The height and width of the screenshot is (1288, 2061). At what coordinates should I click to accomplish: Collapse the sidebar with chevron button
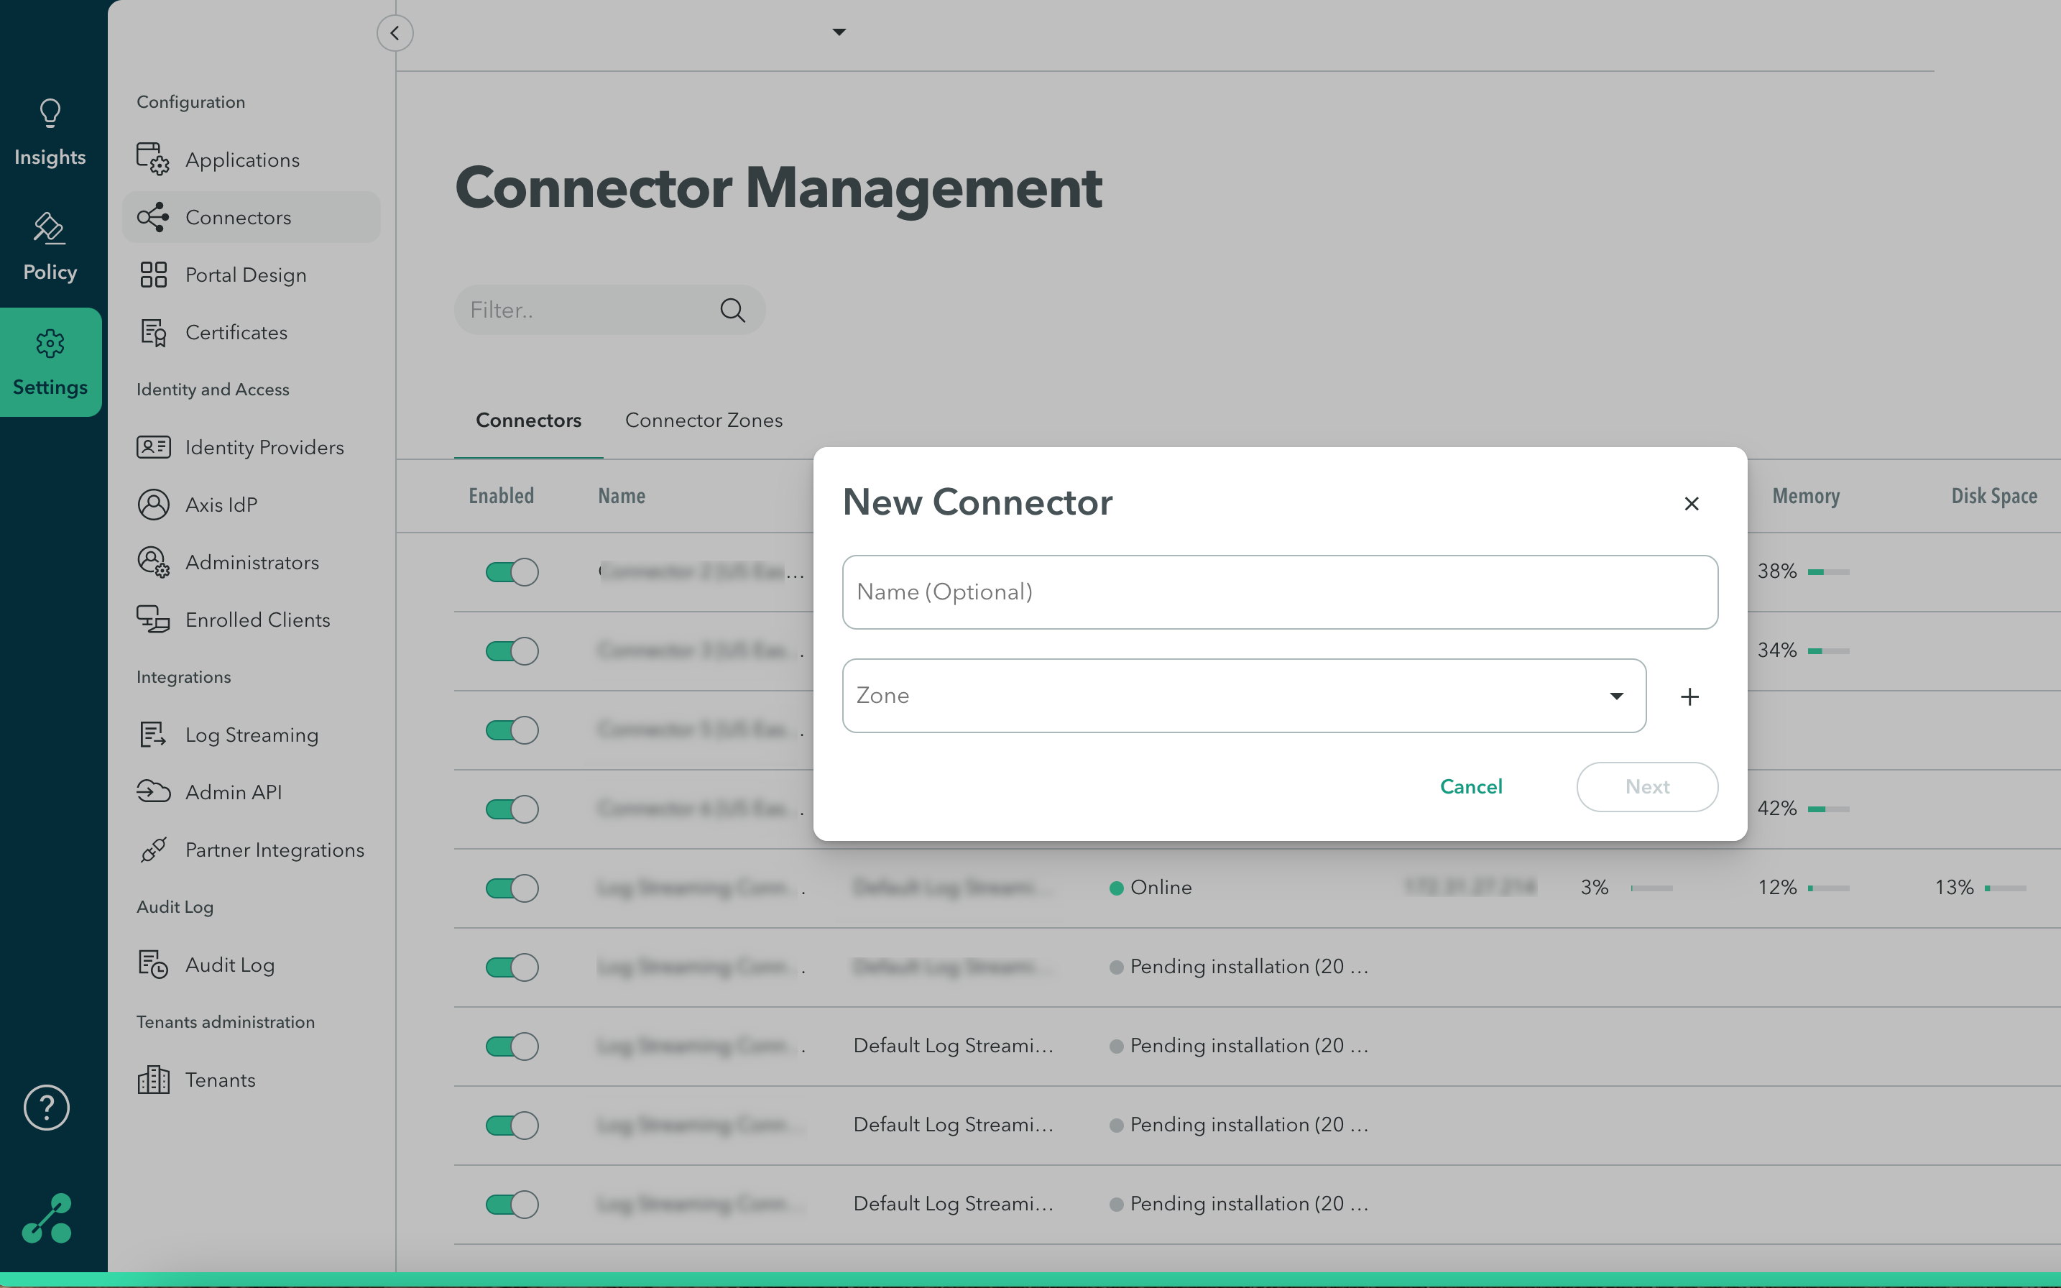[395, 33]
